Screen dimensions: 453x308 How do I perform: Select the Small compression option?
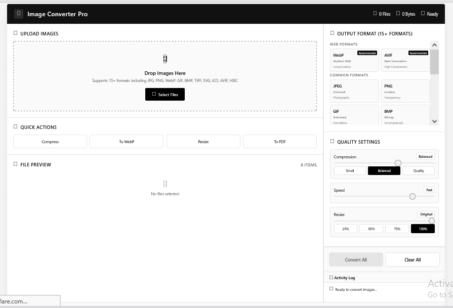click(x=350, y=170)
